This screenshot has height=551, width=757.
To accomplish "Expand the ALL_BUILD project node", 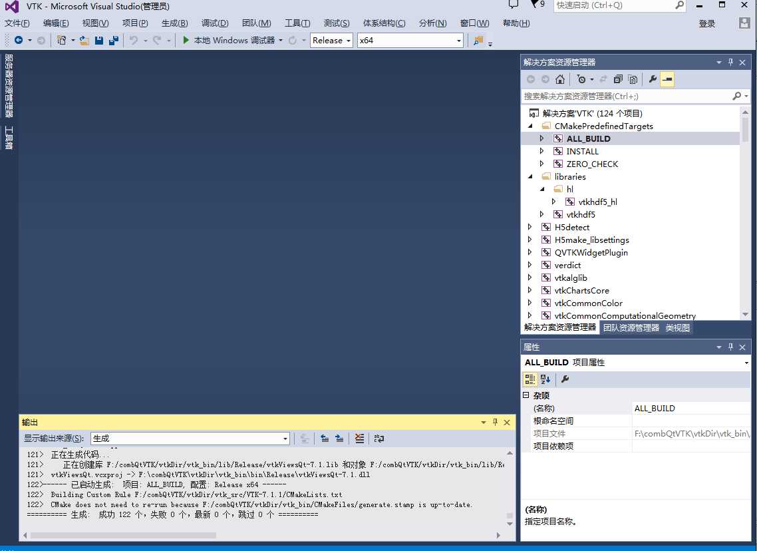I will 541,138.
